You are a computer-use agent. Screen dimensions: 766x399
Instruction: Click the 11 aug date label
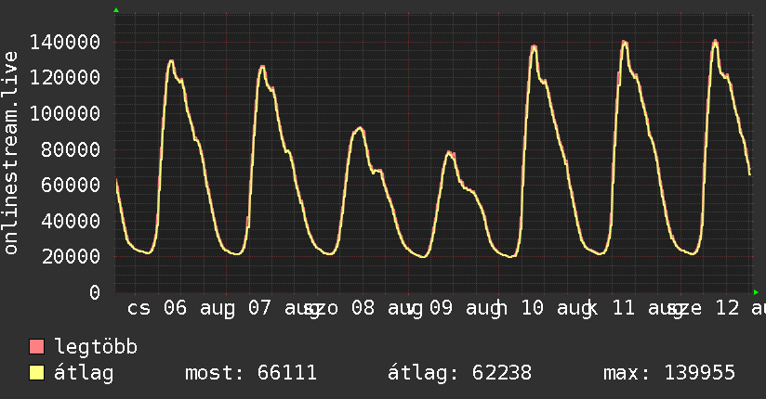pos(648,309)
